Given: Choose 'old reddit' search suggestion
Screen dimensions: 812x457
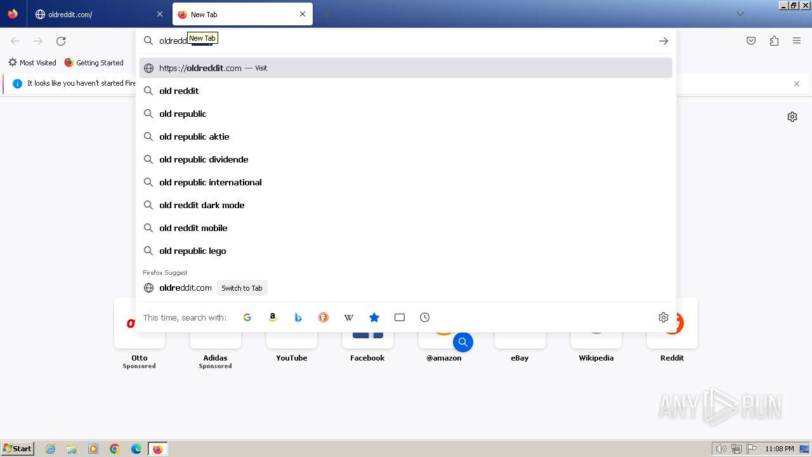Looking at the screenshot, I should click(x=406, y=91).
